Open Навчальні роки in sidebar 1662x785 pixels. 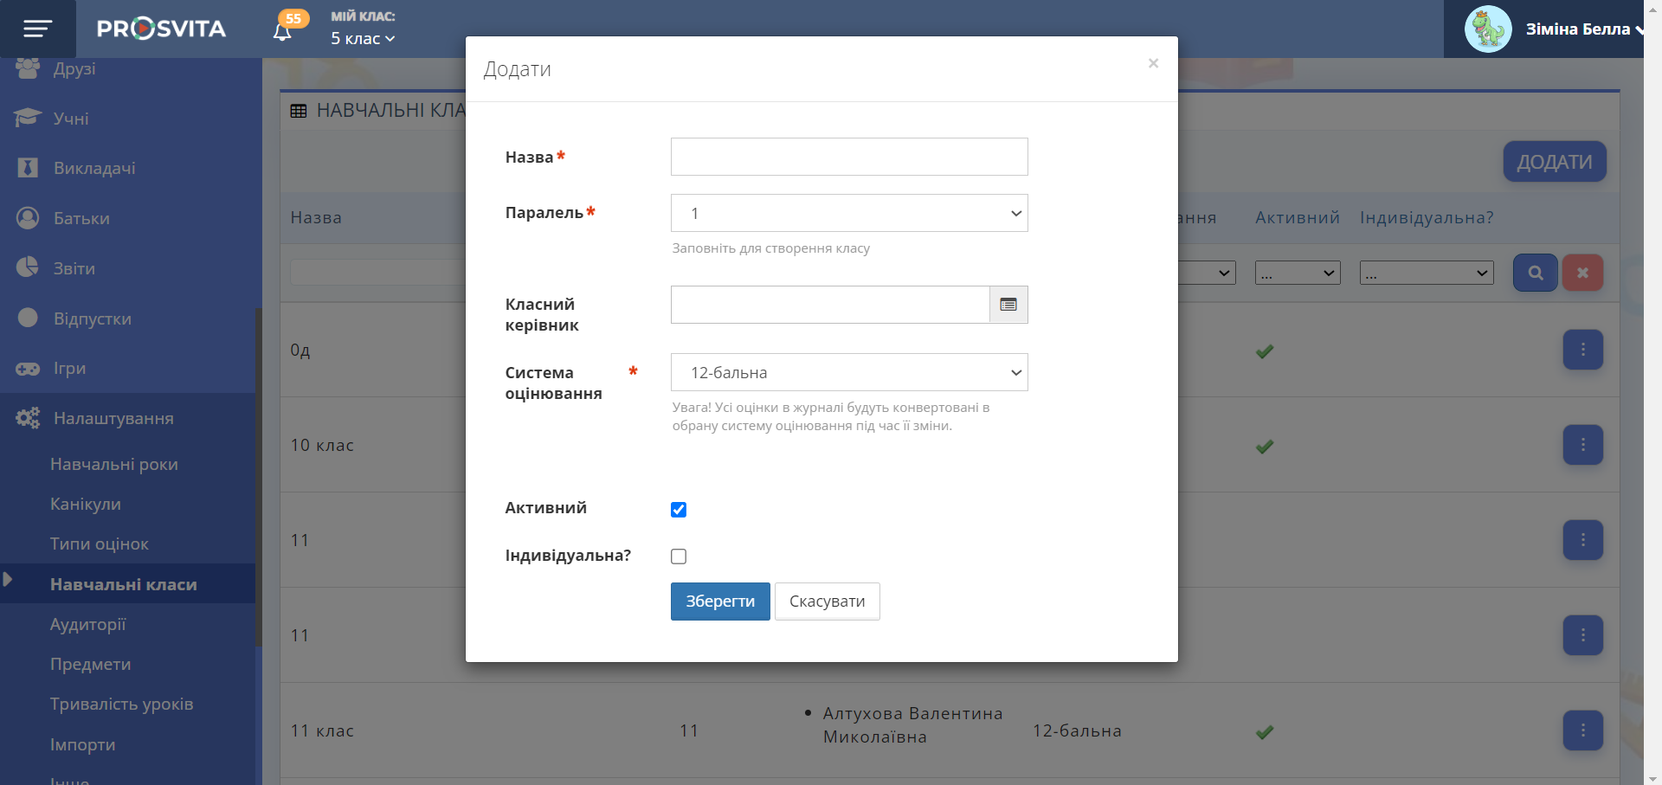(114, 464)
